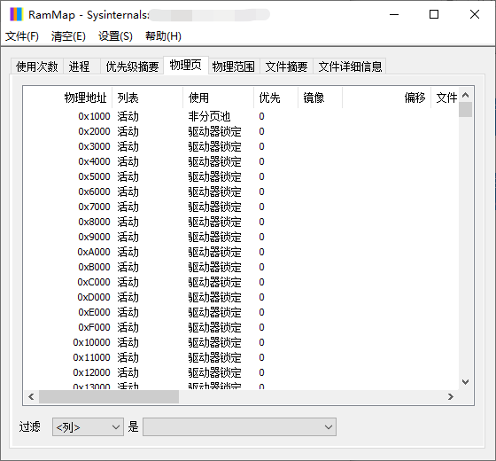The height and width of the screenshot is (461, 496).
Task: Open the filter value dropdown after 是
Action: coord(239,427)
